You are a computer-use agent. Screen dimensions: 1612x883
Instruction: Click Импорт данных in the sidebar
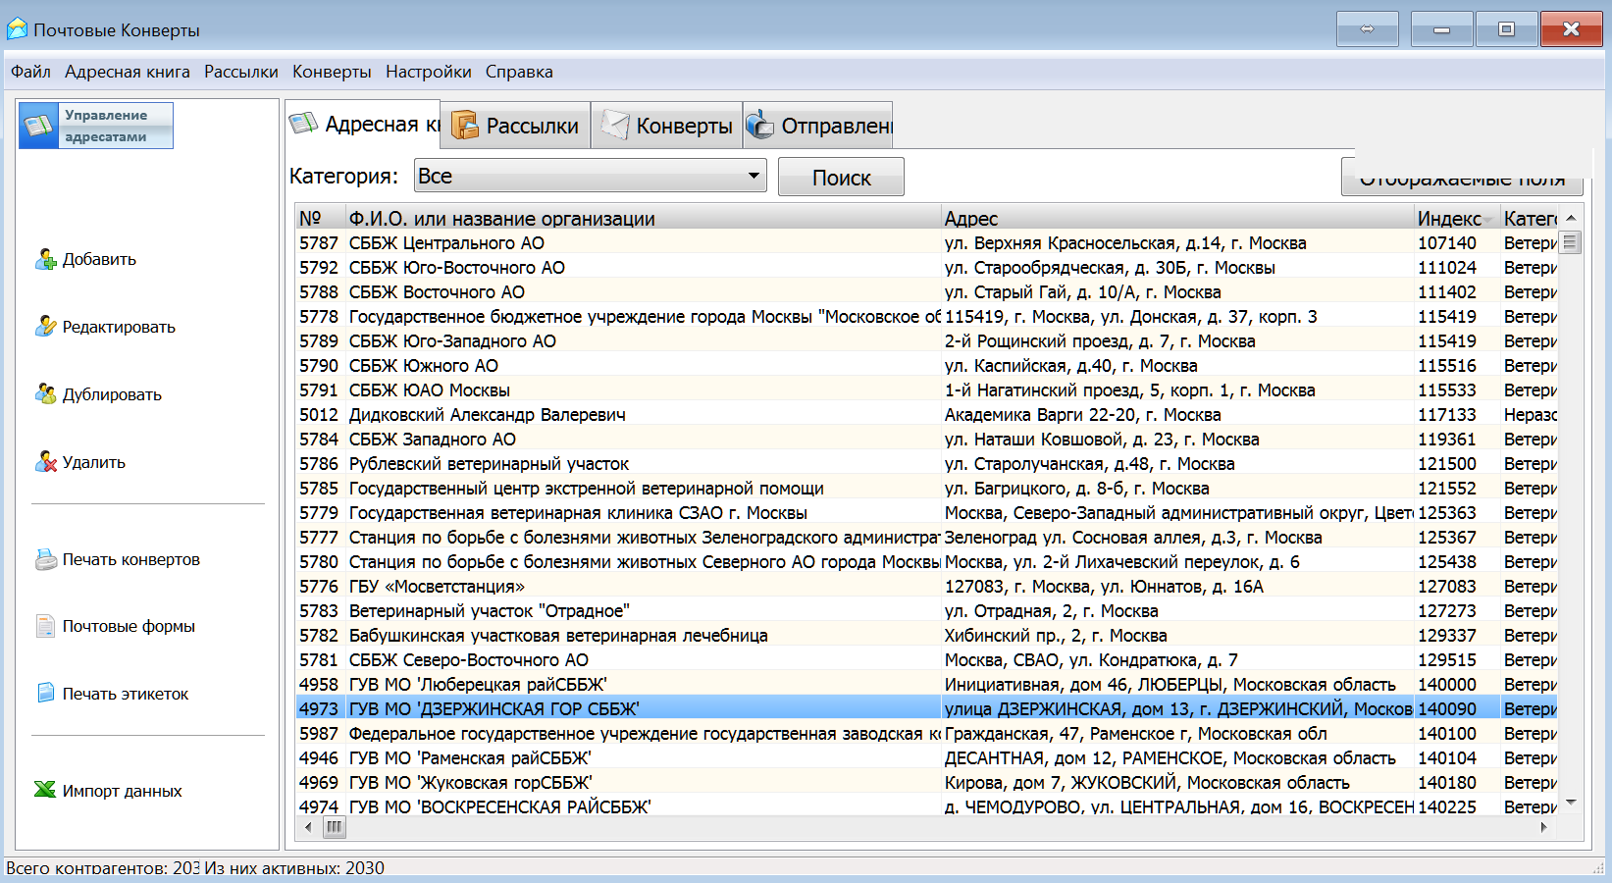point(123,791)
